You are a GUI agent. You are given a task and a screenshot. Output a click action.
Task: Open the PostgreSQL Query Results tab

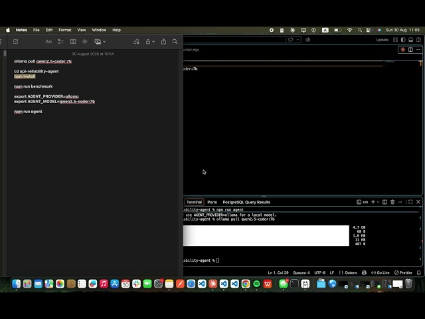(x=246, y=202)
